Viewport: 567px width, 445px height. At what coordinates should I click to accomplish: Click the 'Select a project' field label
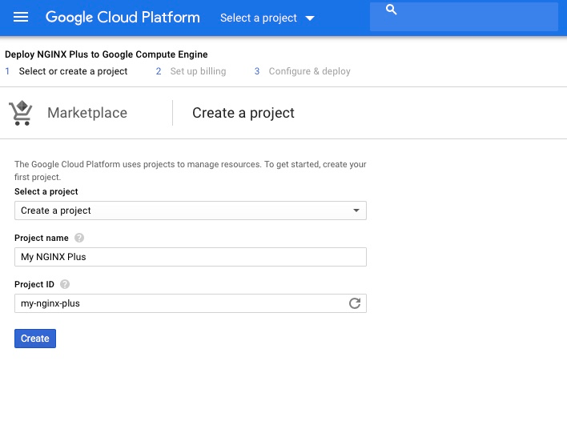pos(46,191)
